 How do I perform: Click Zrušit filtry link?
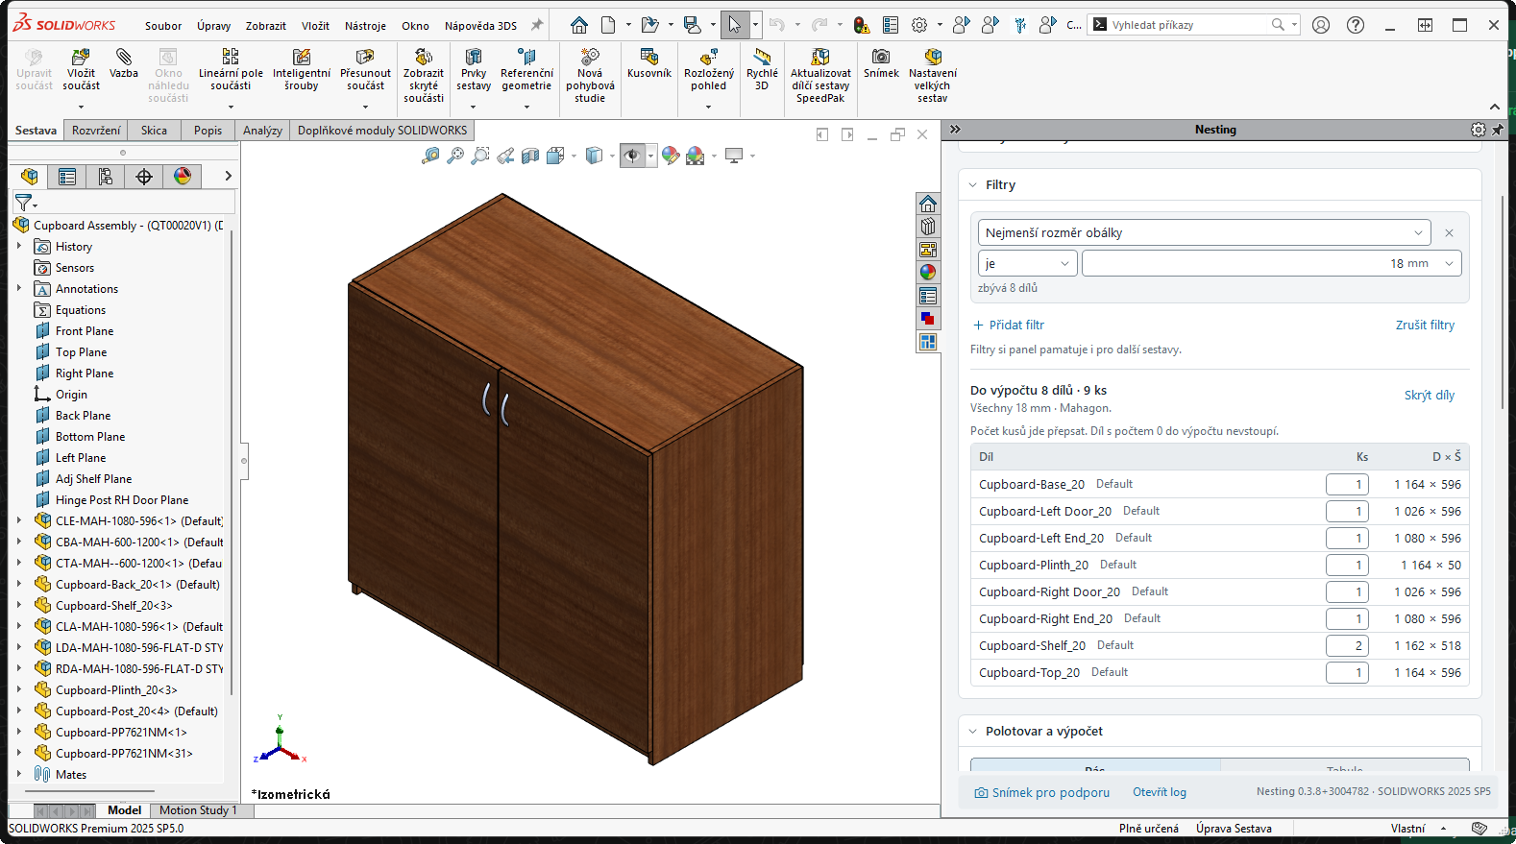pyautogui.click(x=1425, y=326)
